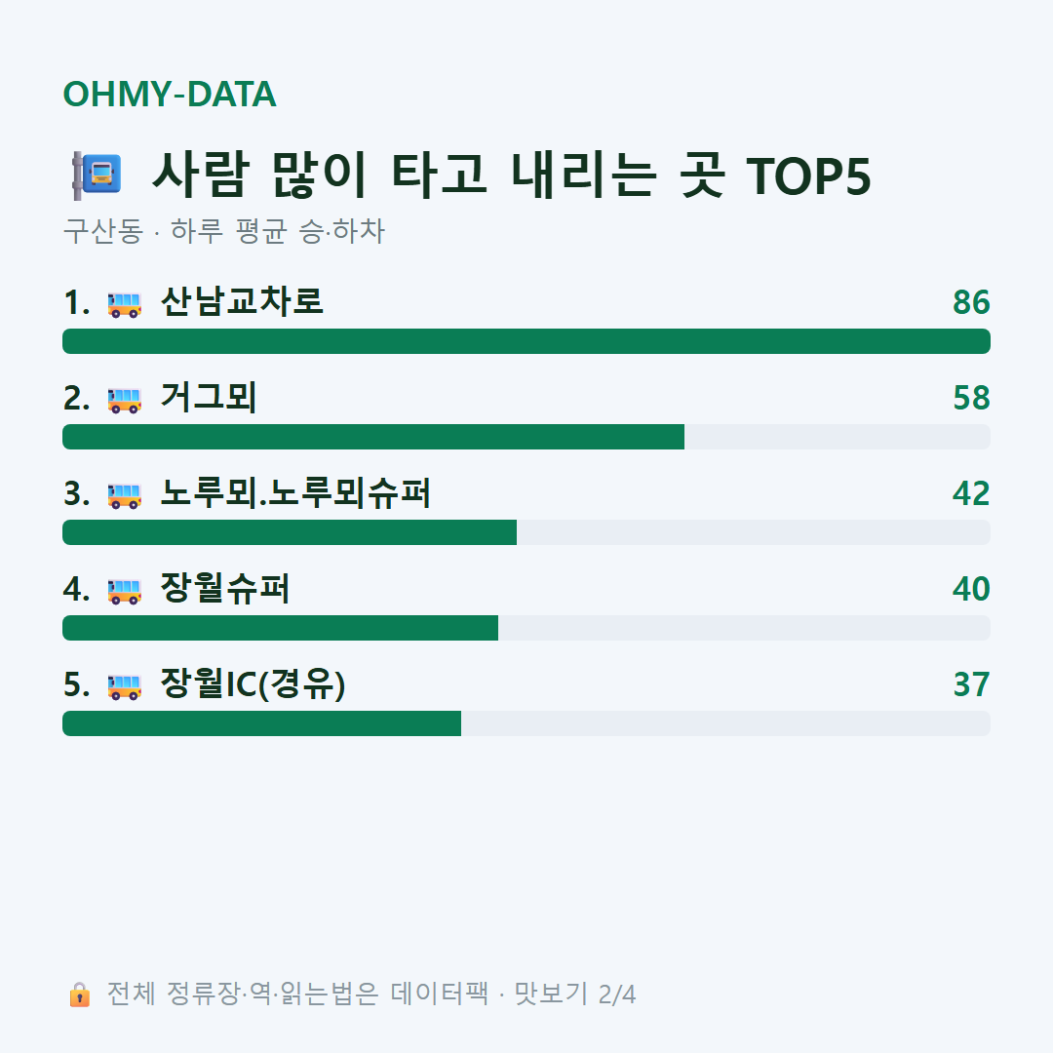Click the bus stop sign icon in title

point(97,175)
